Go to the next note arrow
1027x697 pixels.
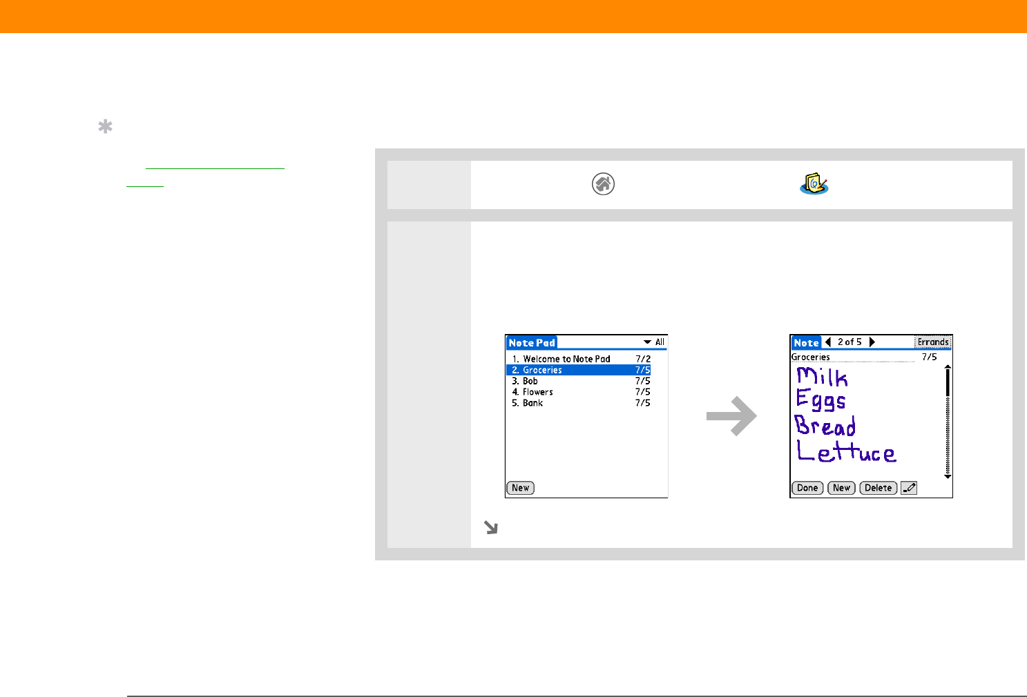[x=872, y=342]
